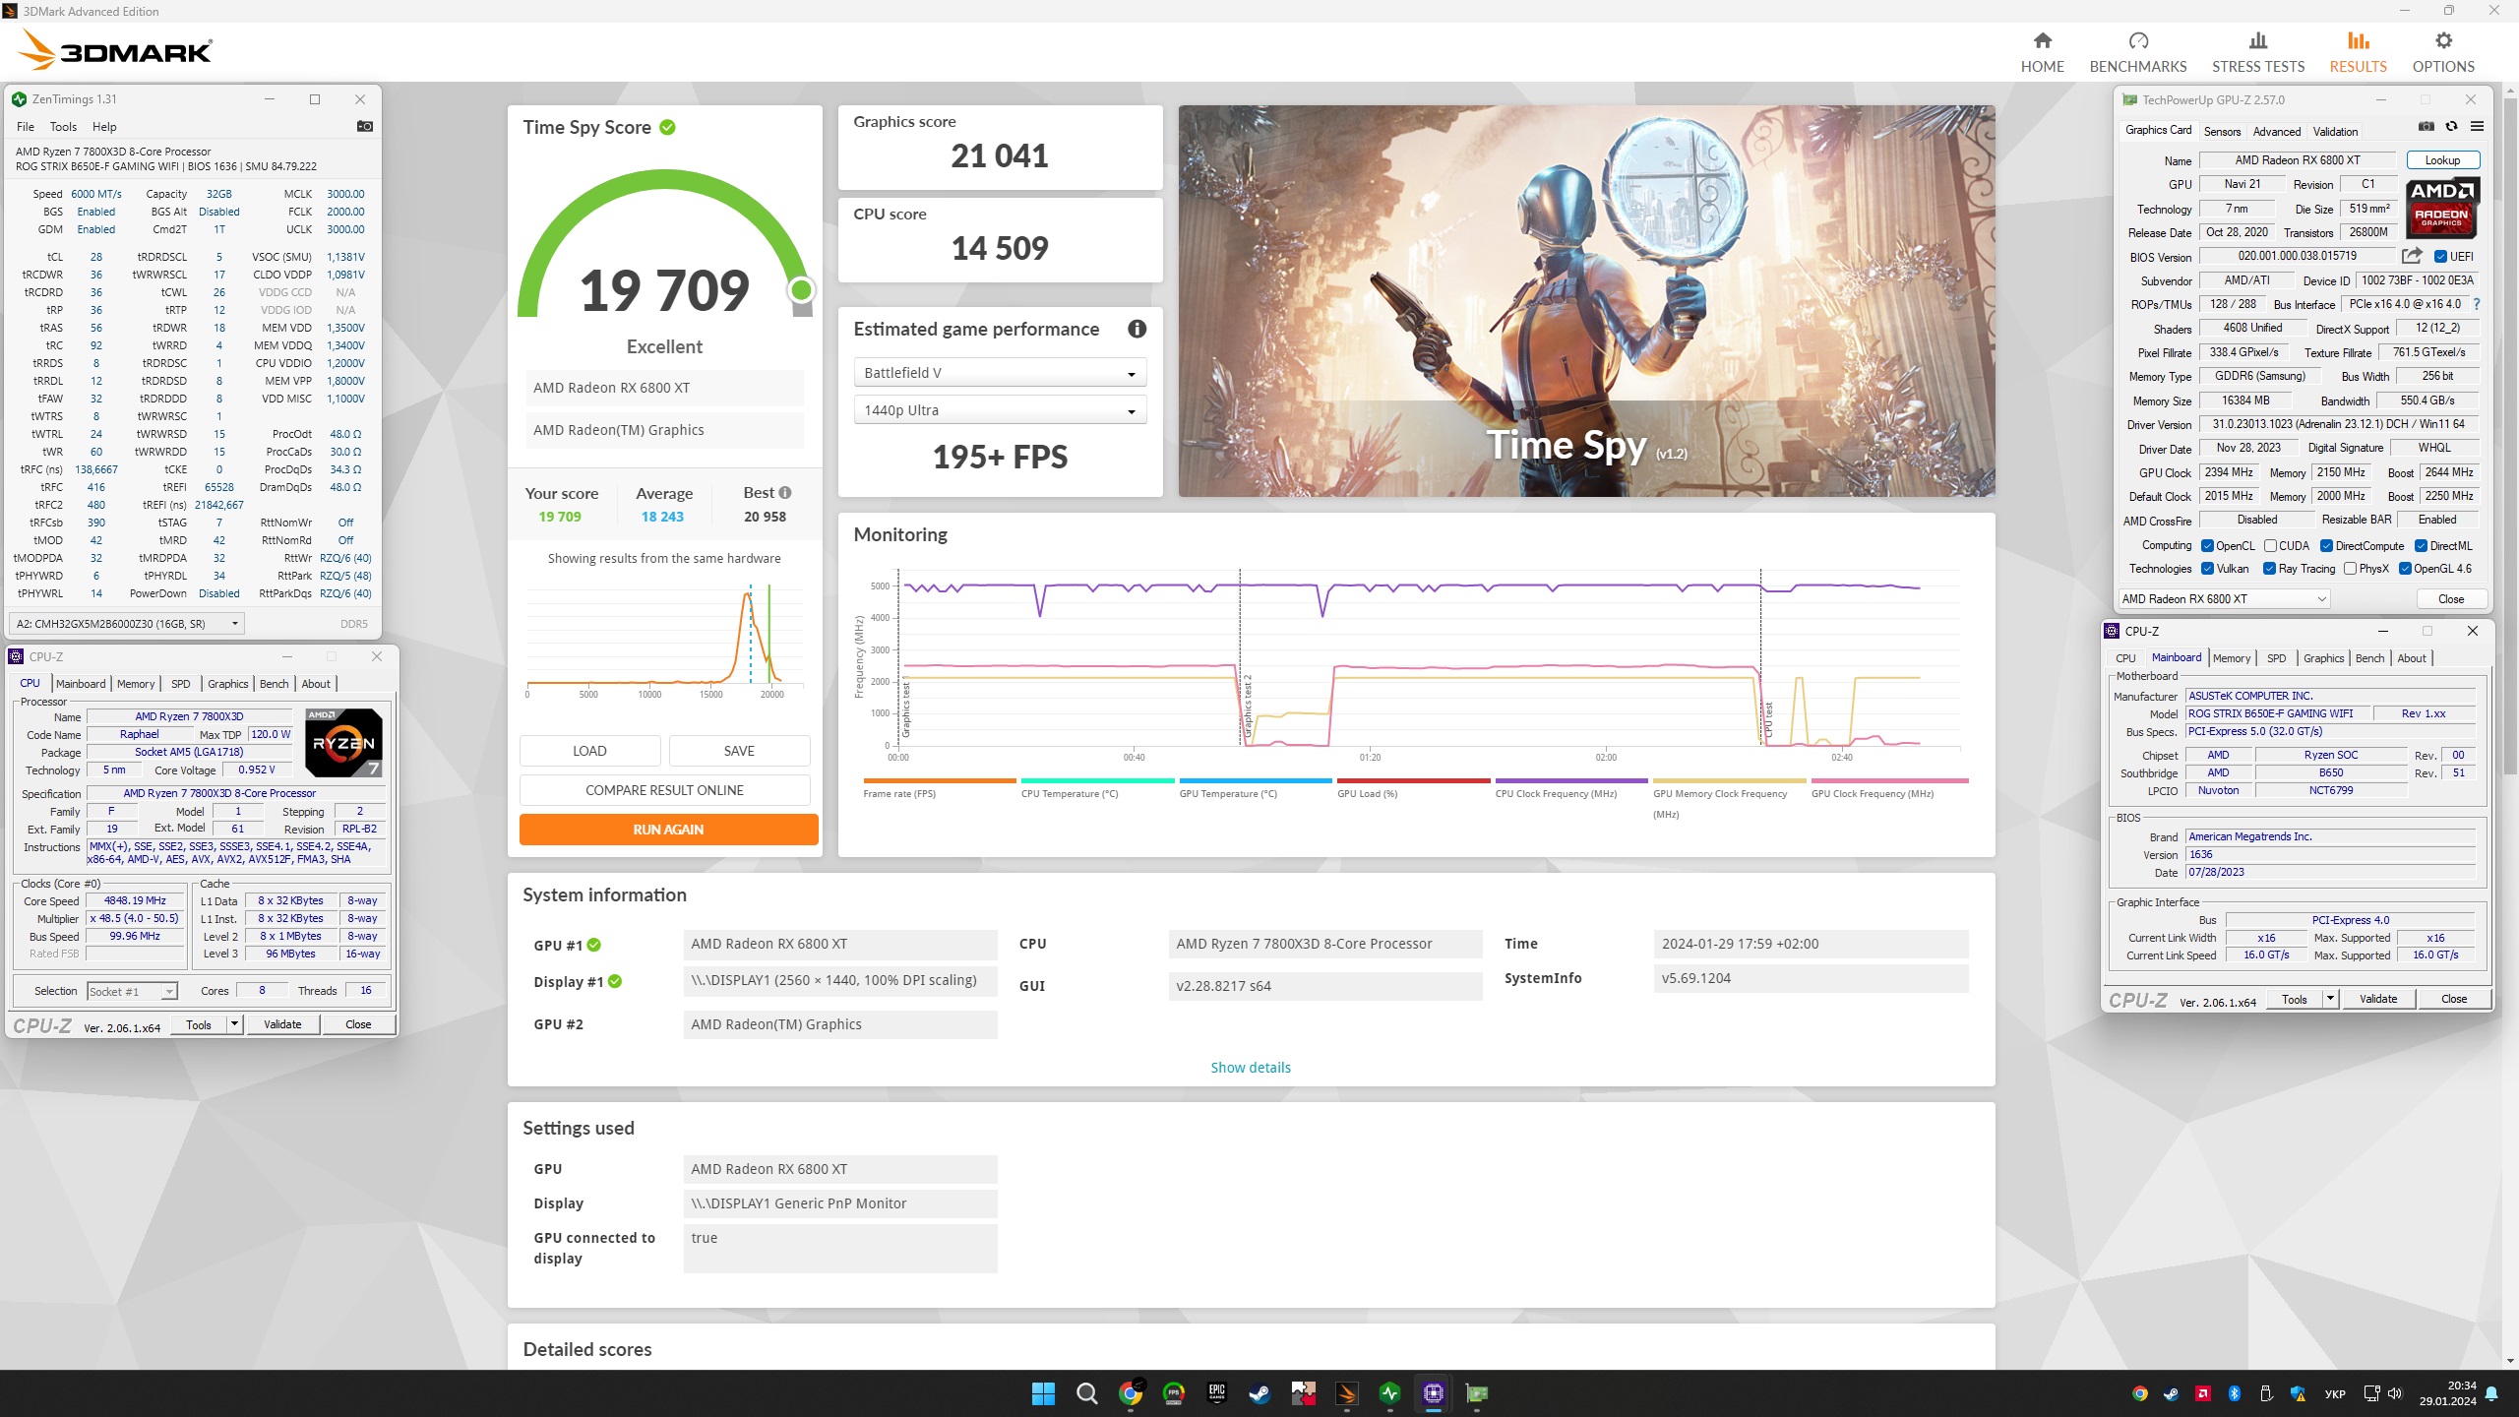Select the RESULTS icon in 3DMark
This screenshot has width=2519, height=1417.
pyautogui.click(x=2358, y=40)
